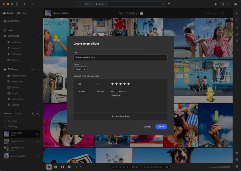Screen dimensions: 241x171
Task: Open the sort order dropdown in bottom bar
Action: click(78, 167)
